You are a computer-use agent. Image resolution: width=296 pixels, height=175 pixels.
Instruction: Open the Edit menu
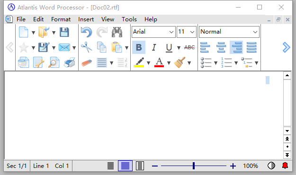pyautogui.click(x=38, y=19)
